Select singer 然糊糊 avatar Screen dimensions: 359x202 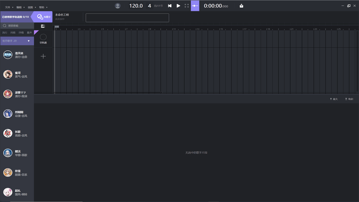[x=8, y=114]
